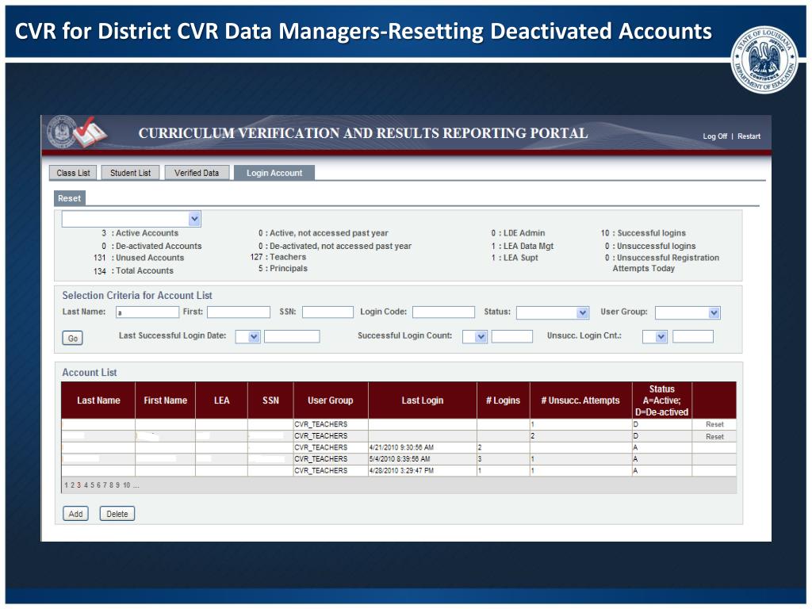The width and height of the screenshot is (812, 609).
Task: Click the # Logins column header
Action: point(503,400)
